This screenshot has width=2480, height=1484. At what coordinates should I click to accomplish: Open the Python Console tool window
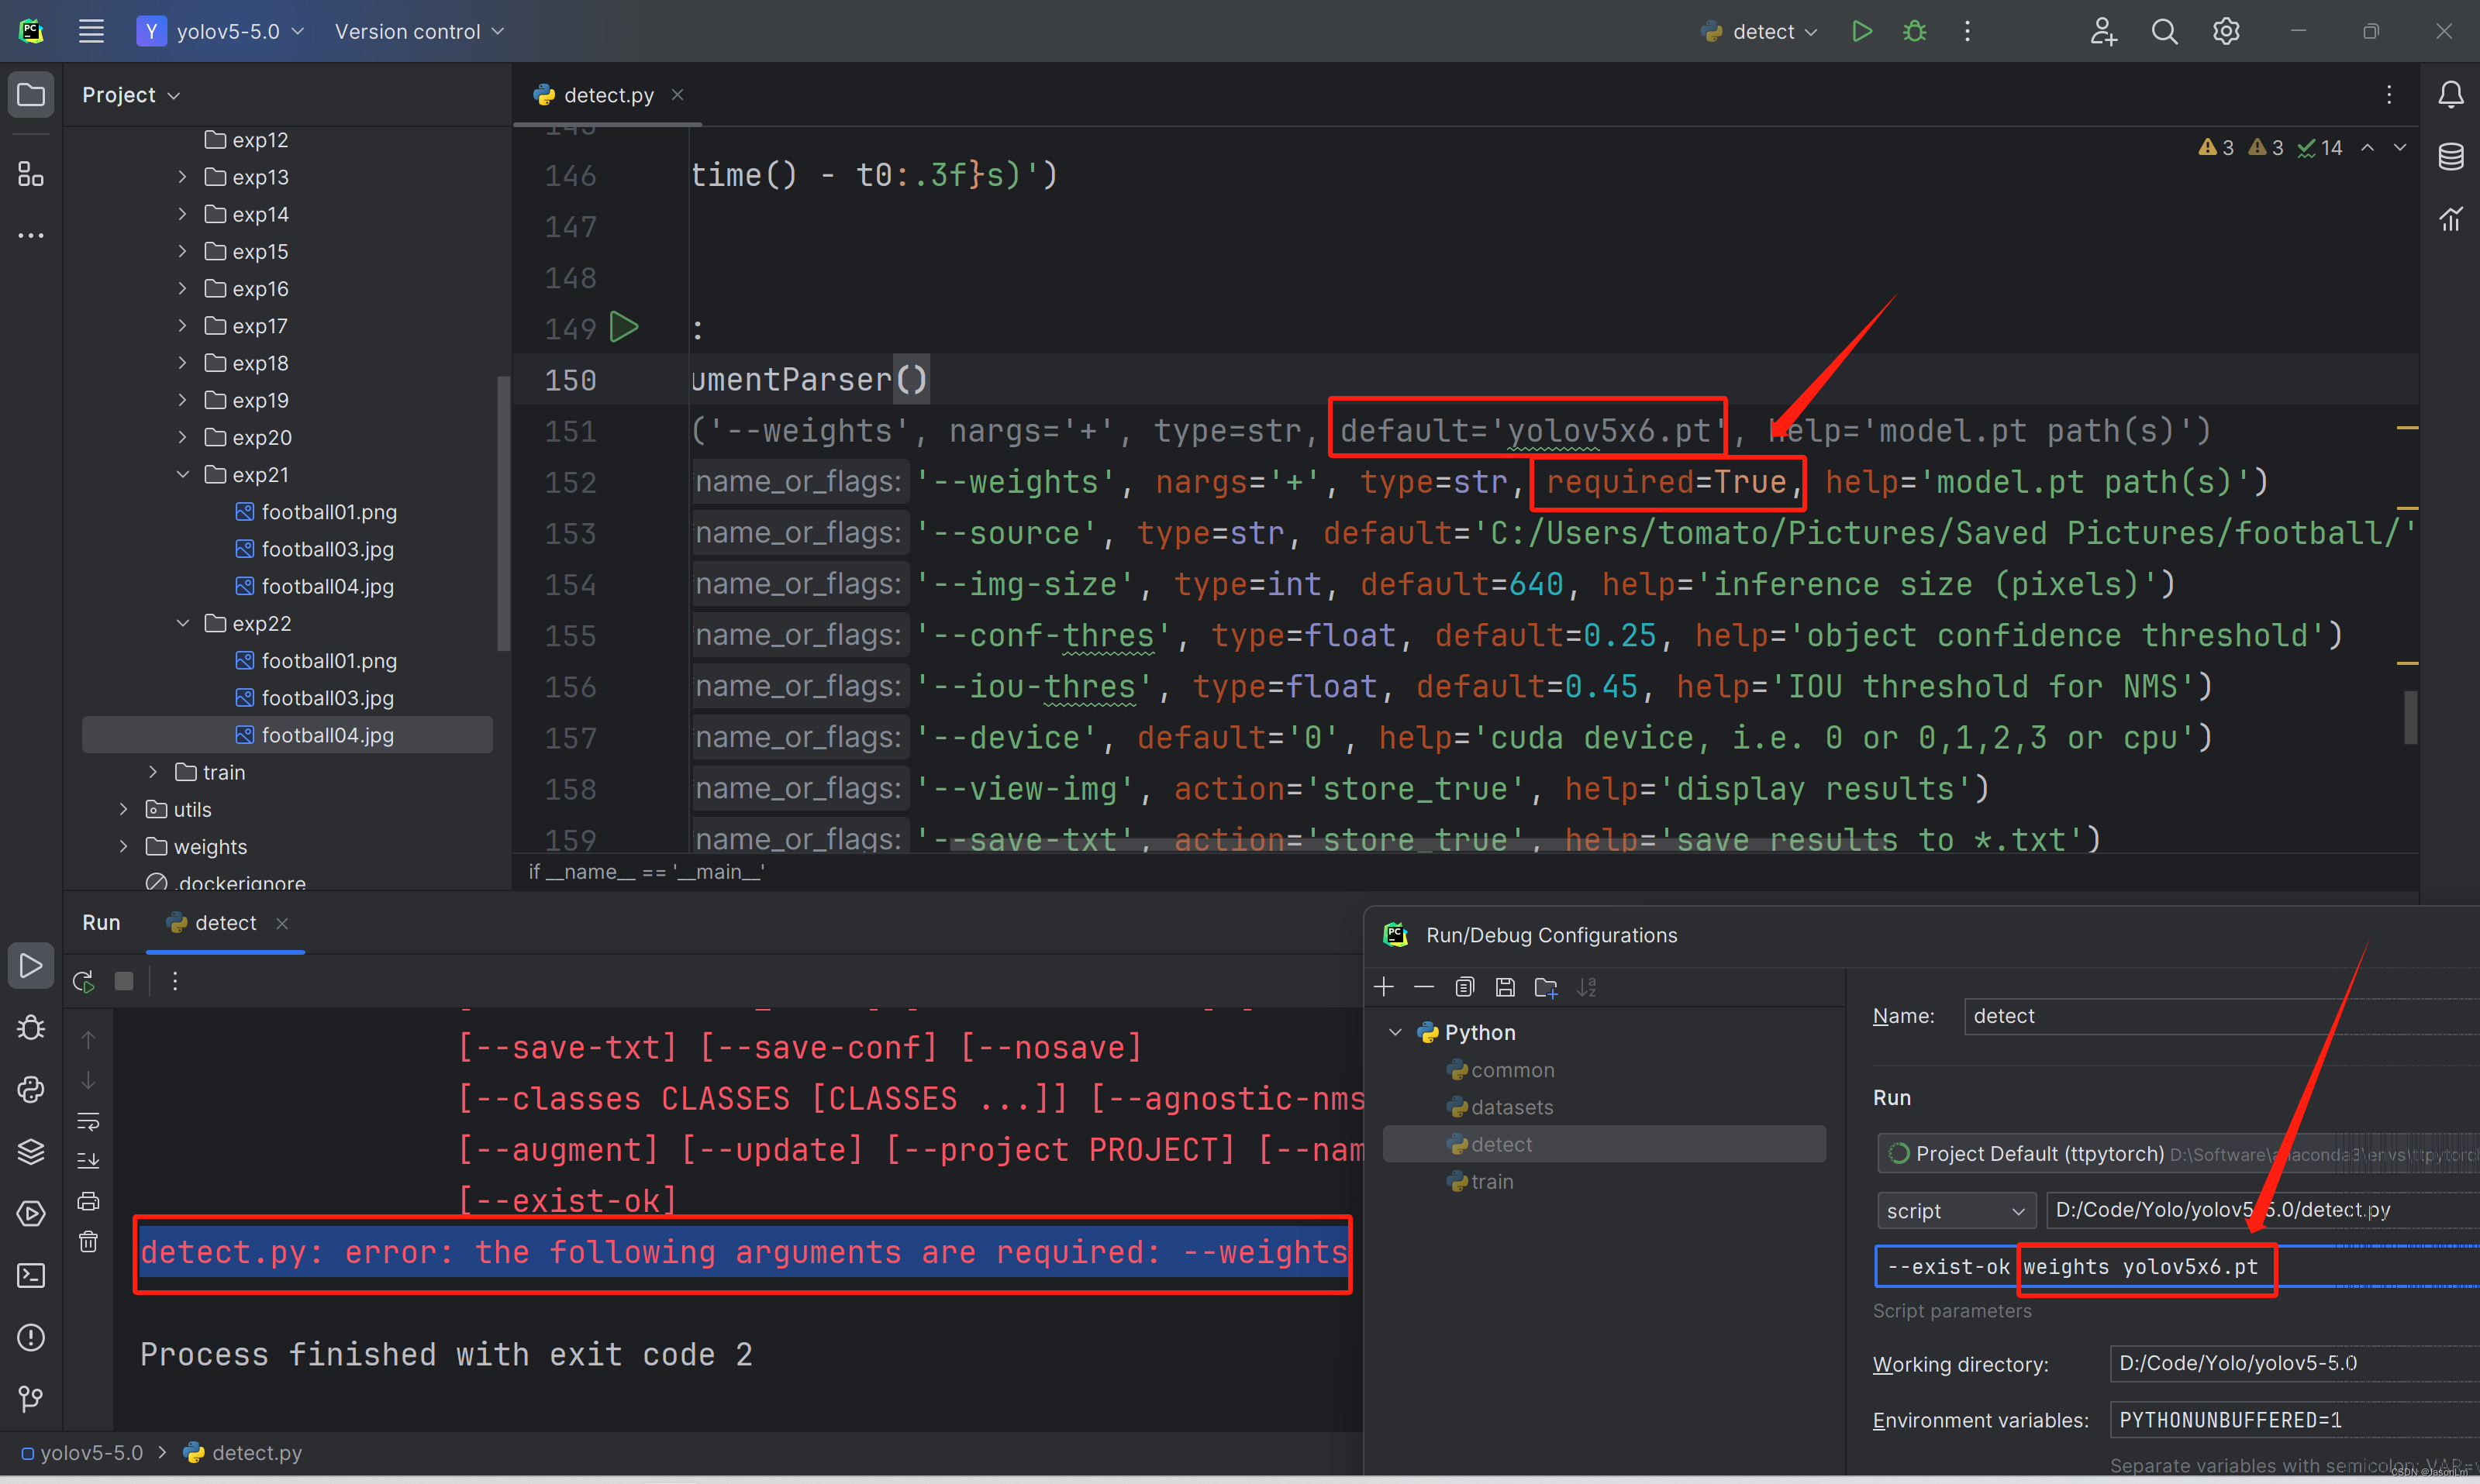[x=31, y=1089]
